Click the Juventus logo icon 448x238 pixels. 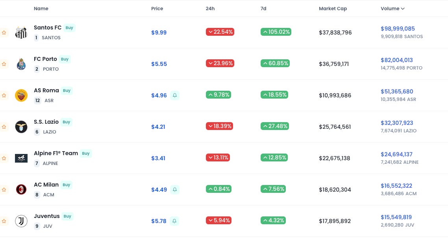(x=21, y=221)
